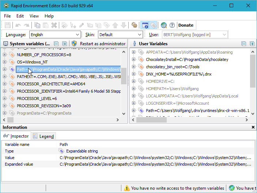Click the question mark Help icon

(172, 25)
